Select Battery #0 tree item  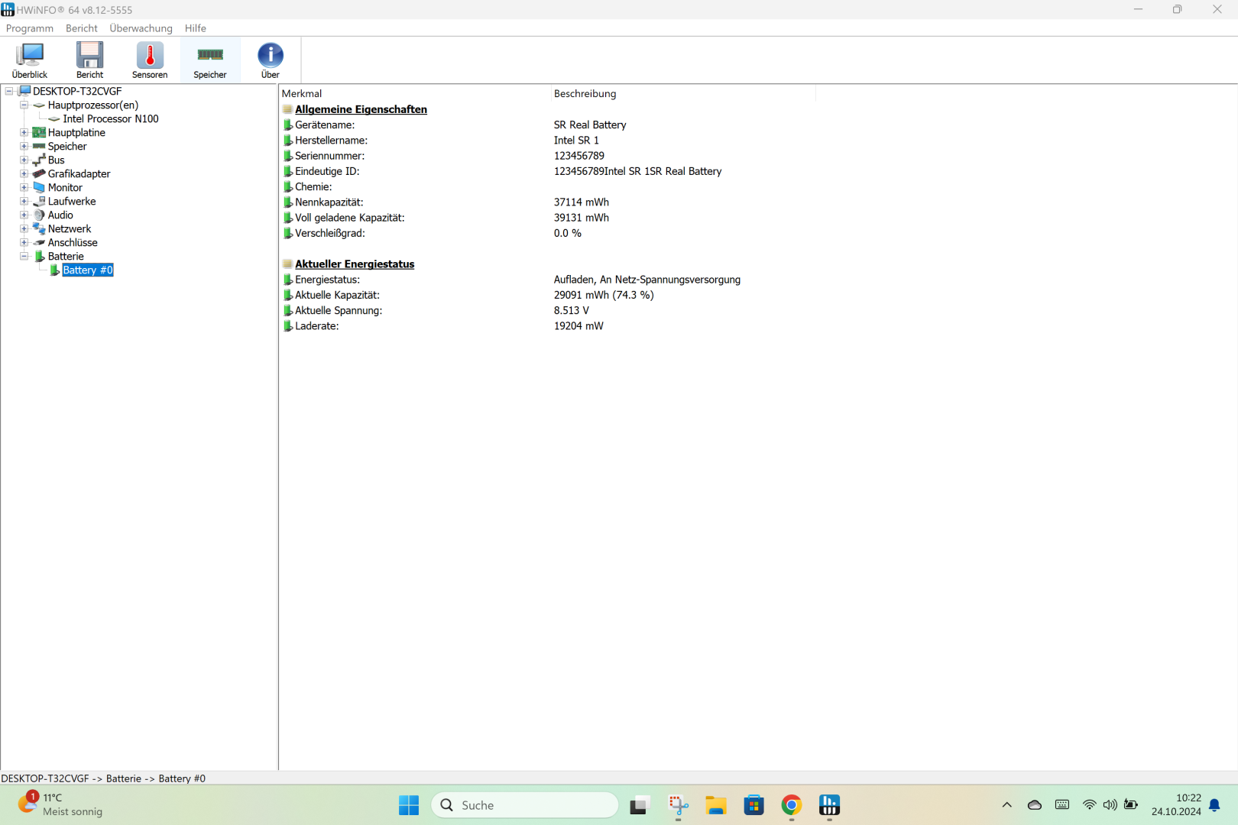point(88,270)
